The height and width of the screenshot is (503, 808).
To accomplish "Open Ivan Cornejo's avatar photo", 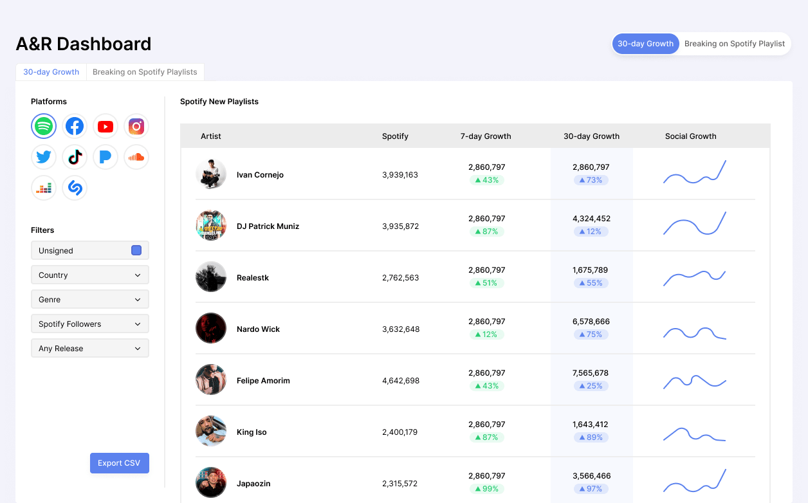I will point(211,174).
